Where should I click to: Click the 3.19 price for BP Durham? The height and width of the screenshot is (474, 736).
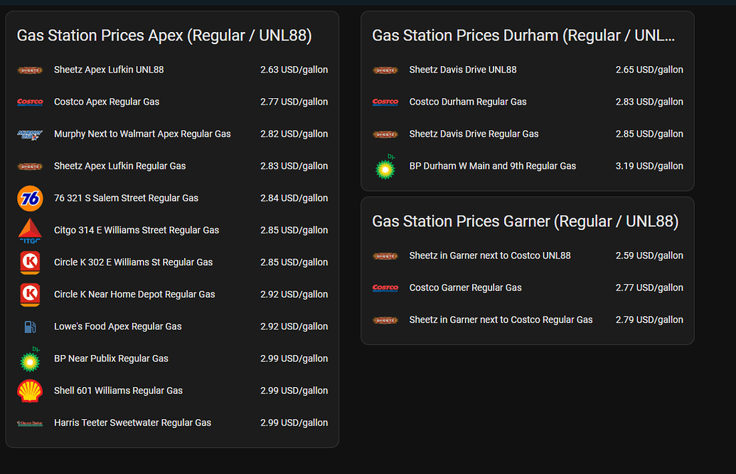[649, 166]
